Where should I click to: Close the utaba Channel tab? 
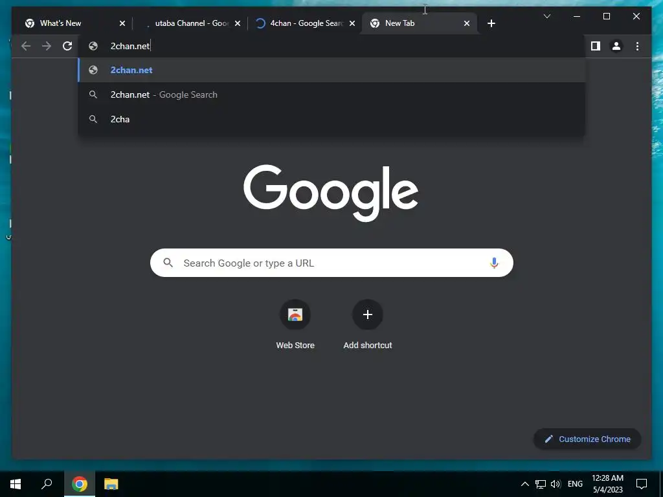238,23
